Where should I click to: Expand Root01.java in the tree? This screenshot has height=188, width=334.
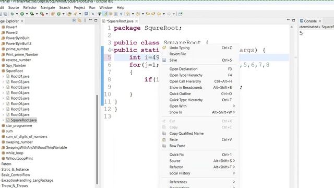(x=3, y=76)
